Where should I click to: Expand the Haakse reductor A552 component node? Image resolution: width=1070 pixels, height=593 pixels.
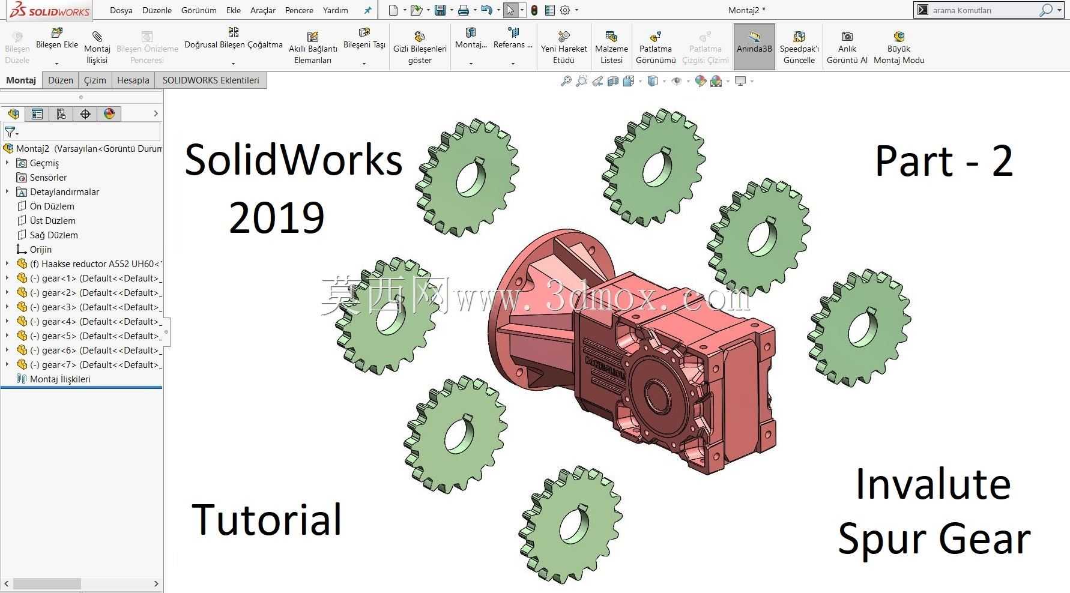(x=7, y=263)
